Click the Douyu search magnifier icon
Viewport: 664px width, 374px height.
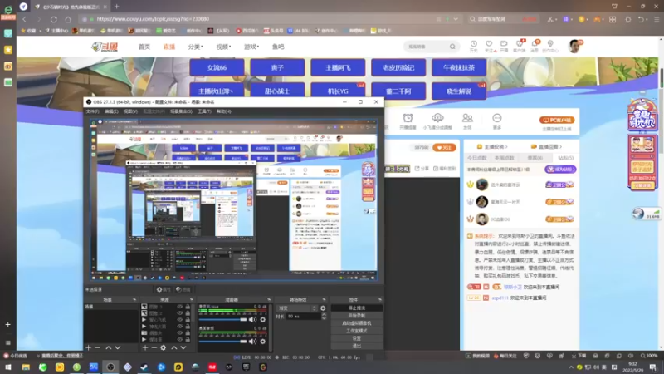(x=452, y=47)
